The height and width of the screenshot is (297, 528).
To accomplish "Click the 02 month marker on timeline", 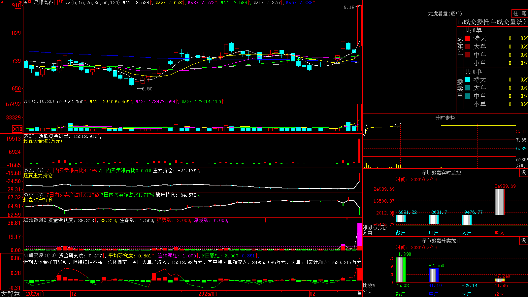I will (x=312, y=294).
